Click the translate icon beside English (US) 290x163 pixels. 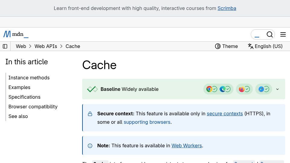coord(251,46)
